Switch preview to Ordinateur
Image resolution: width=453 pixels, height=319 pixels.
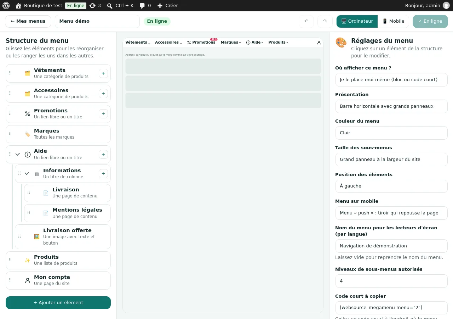point(357,21)
